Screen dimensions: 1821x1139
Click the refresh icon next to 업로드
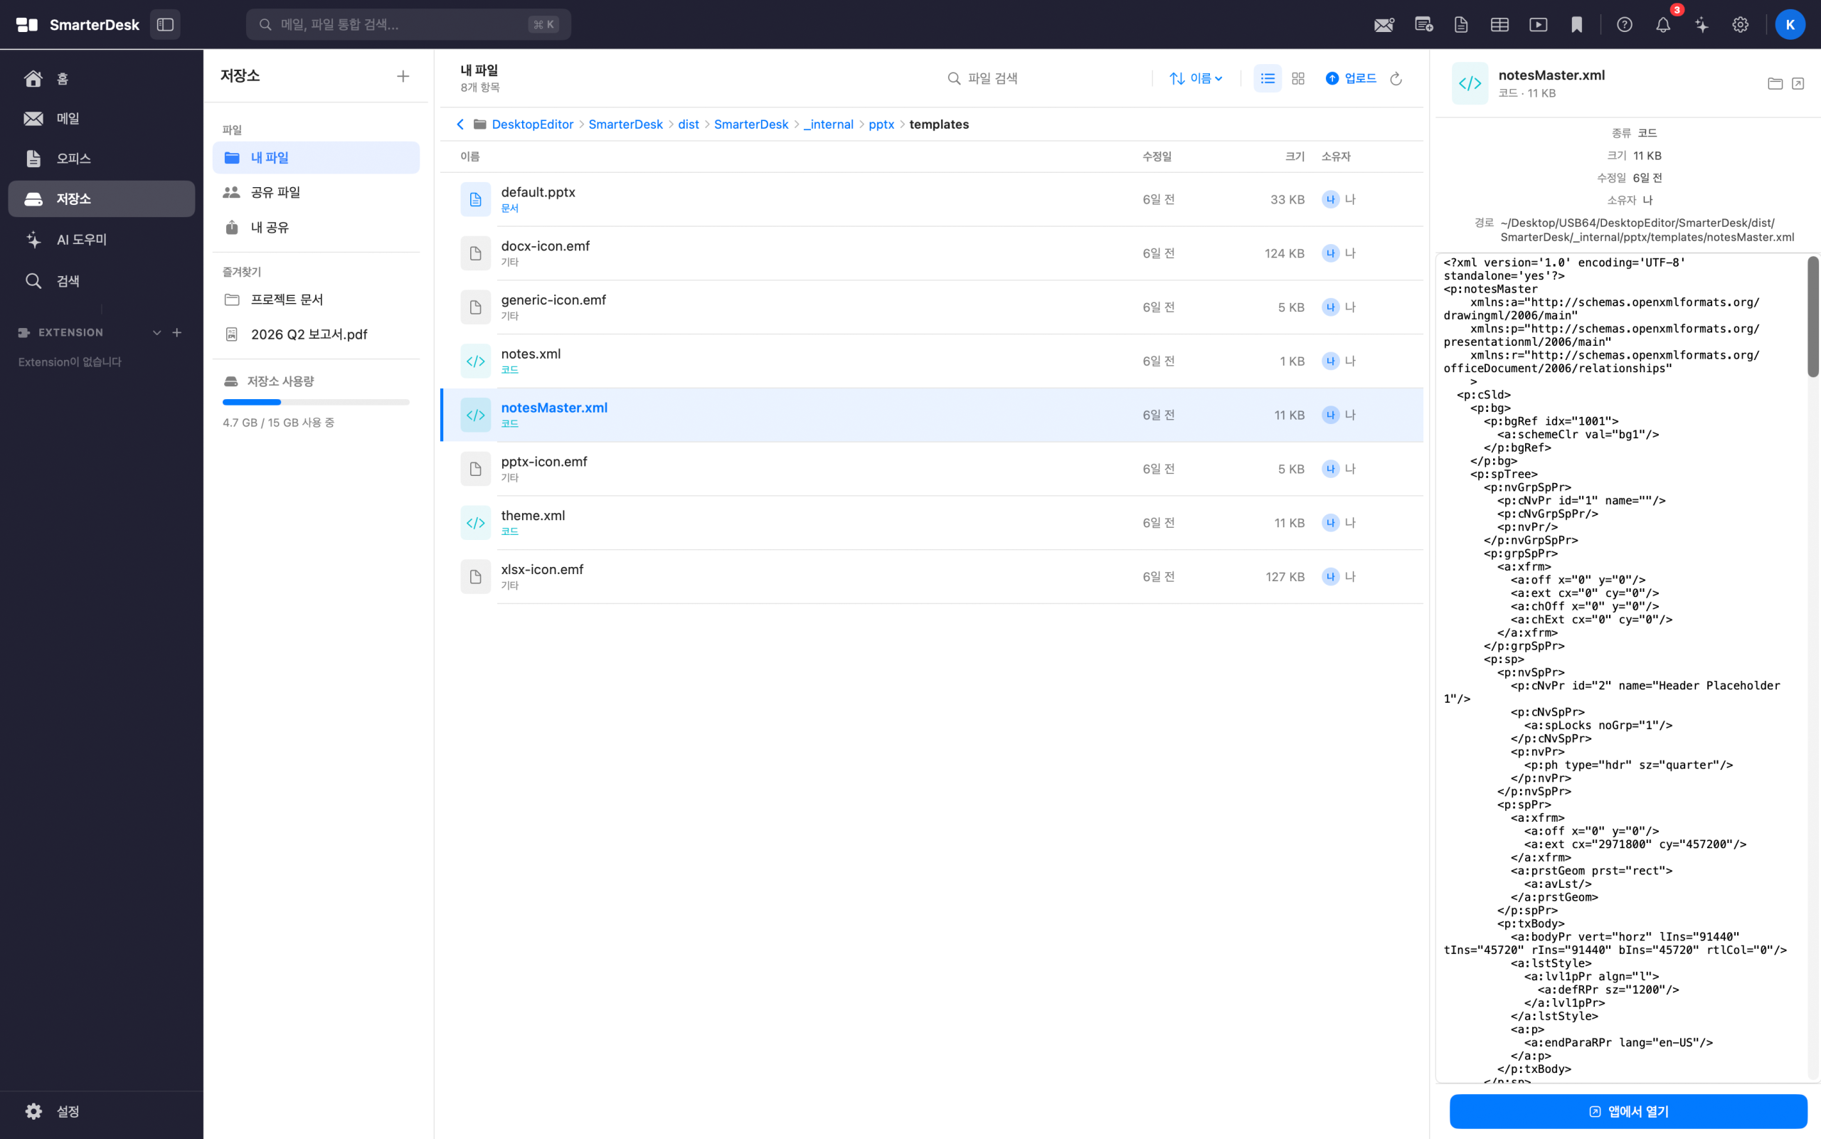tap(1396, 78)
